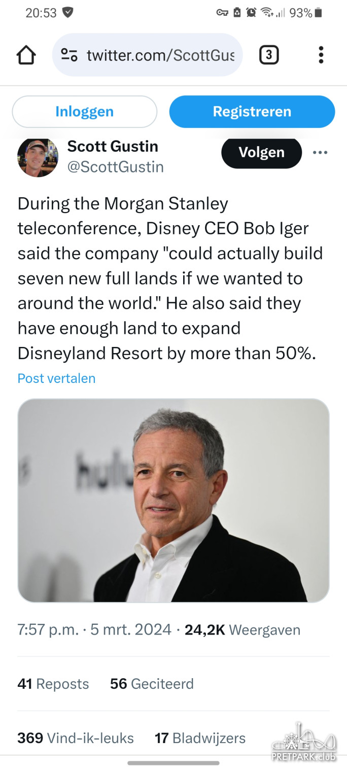The width and height of the screenshot is (347, 771).
Task: Click the Post vertalen link
Action: [x=56, y=378]
